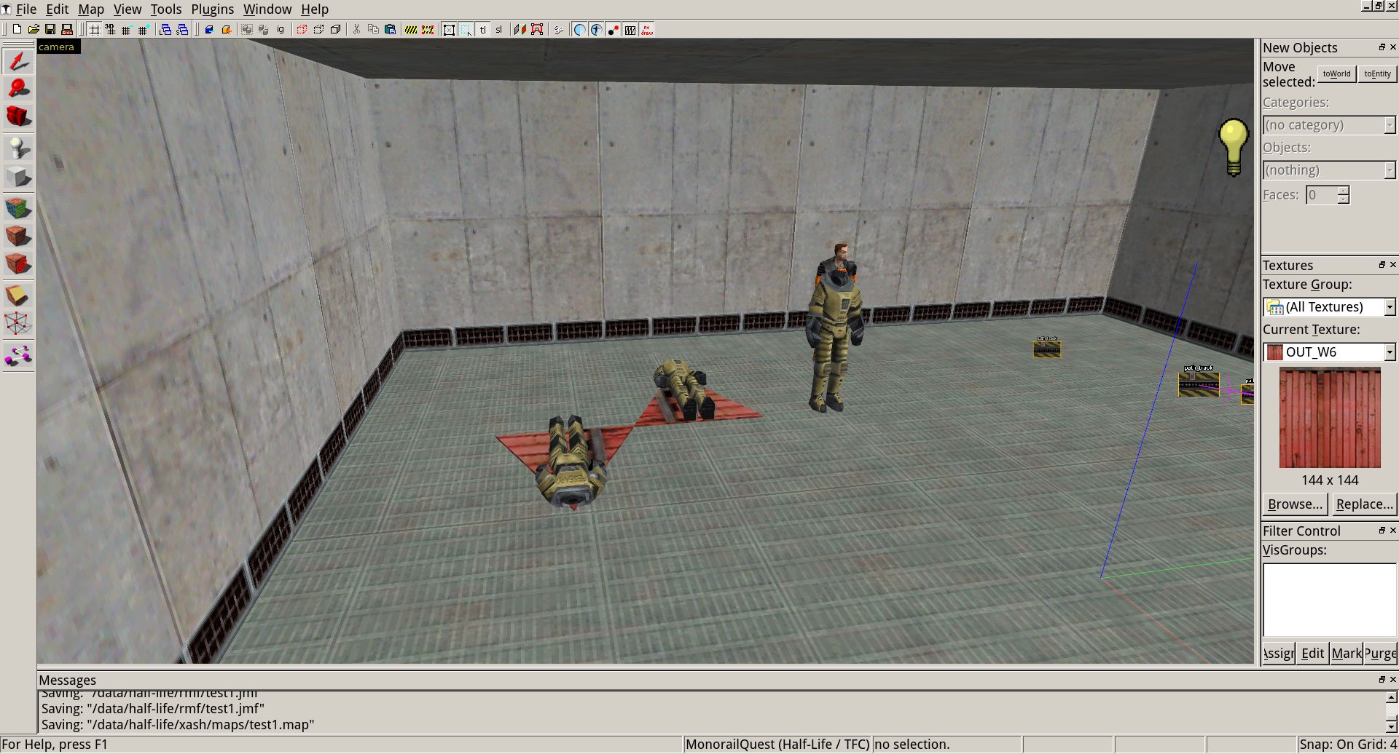Click the Save window state icon

click(182, 29)
